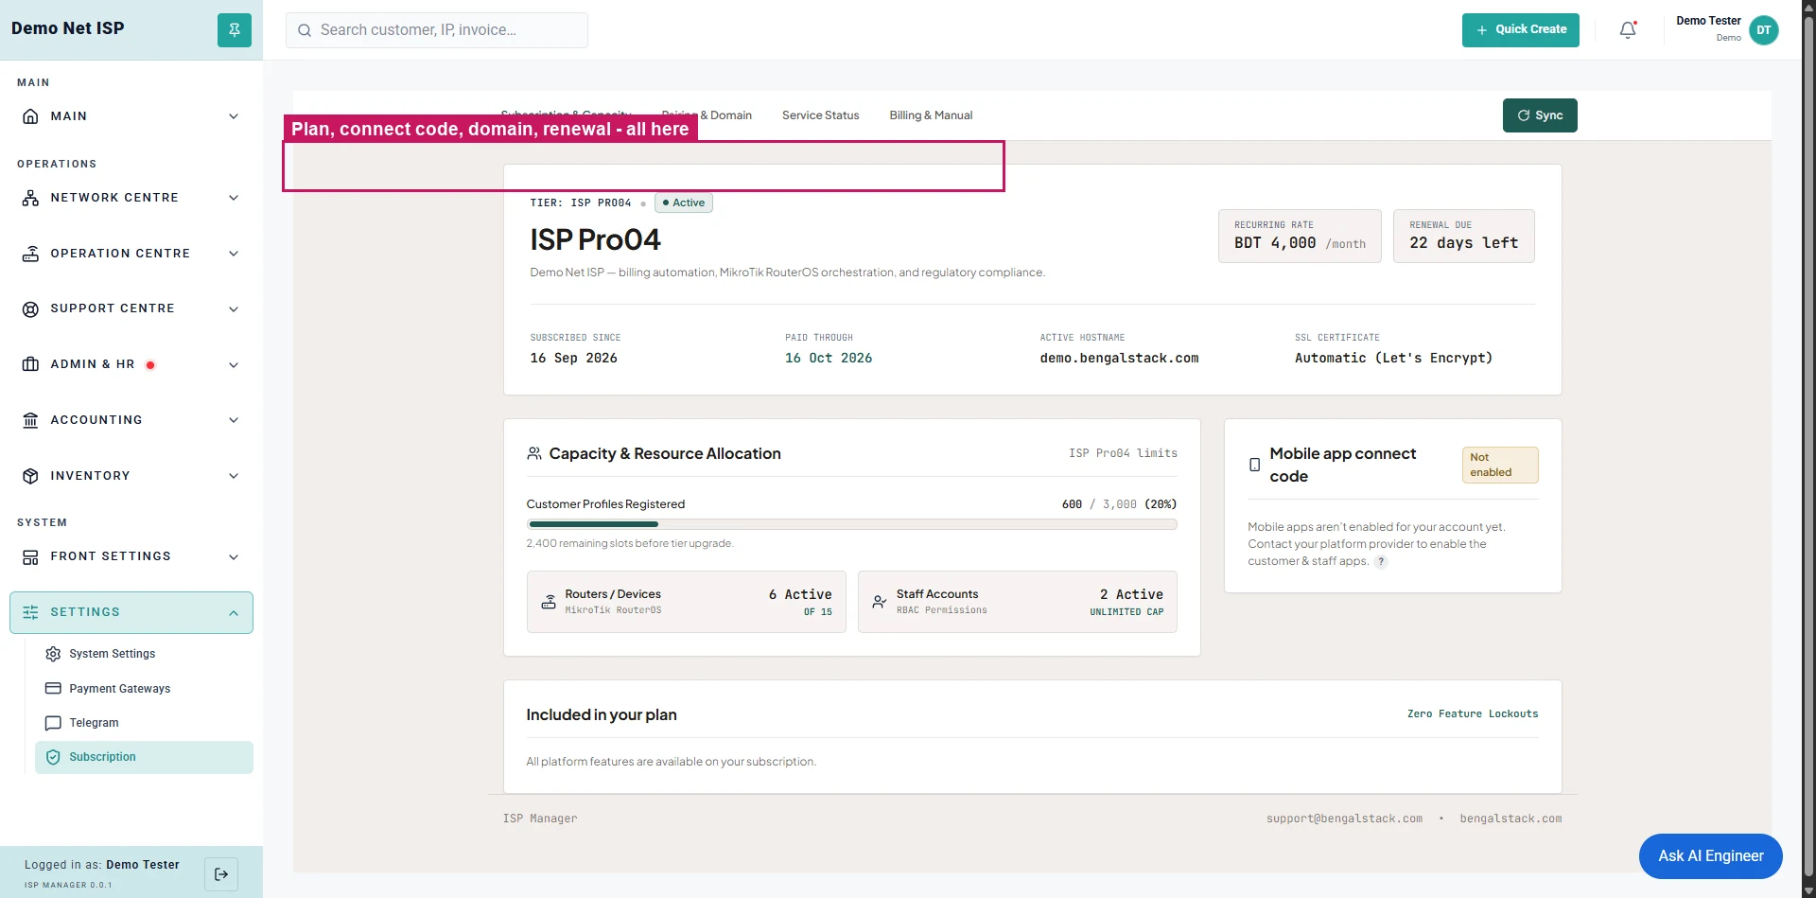Click the Admin & HR briefcase icon
The width and height of the screenshot is (1816, 898).
30,364
